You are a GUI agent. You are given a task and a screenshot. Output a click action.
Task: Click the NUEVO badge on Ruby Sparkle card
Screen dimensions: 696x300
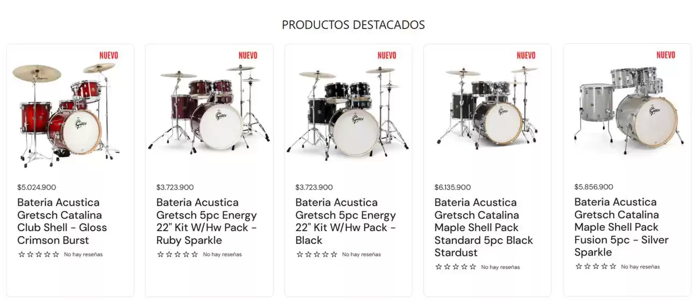click(248, 55)
